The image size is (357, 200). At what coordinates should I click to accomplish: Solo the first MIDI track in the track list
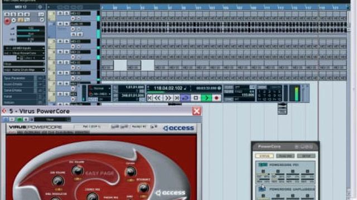(66, 13)
